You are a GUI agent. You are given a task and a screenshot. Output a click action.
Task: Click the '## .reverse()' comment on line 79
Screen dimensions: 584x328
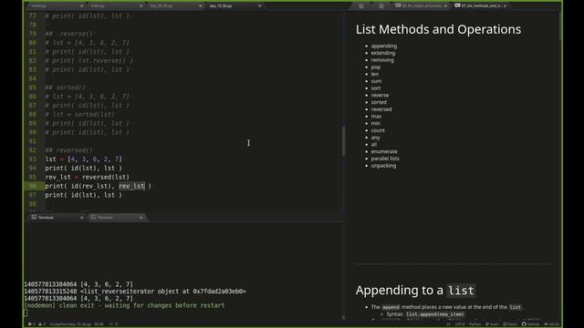pyautogui.click(x=69, y=34)
